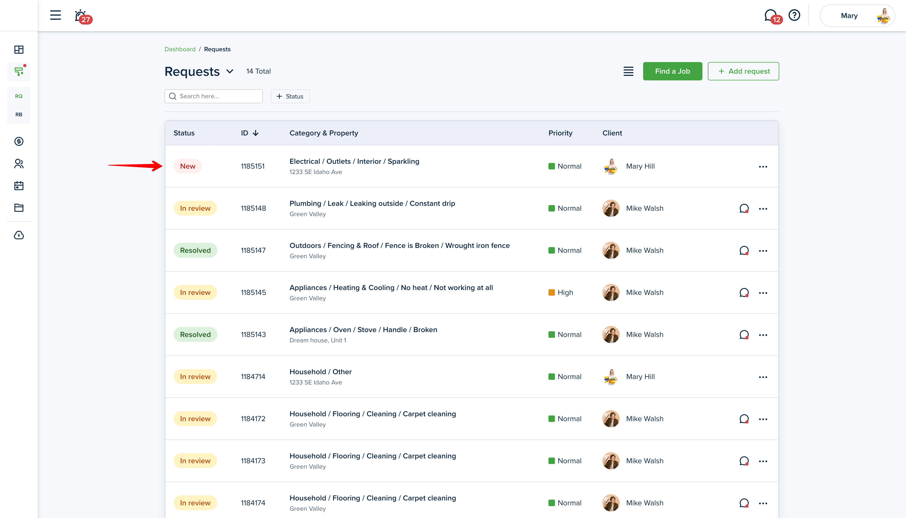
Task: Open the contacts people icon in sidebar
Action: (19, 164)
